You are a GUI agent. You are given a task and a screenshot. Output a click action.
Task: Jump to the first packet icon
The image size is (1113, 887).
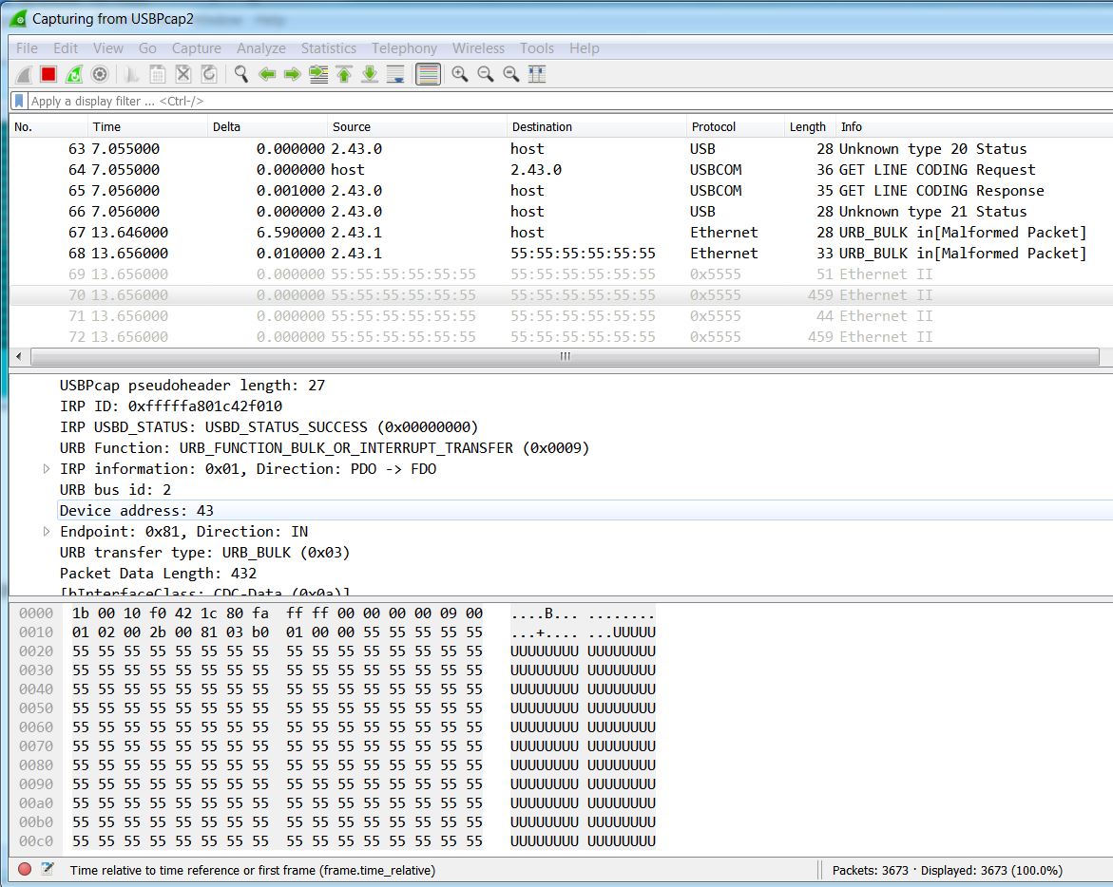coord(344,74)
